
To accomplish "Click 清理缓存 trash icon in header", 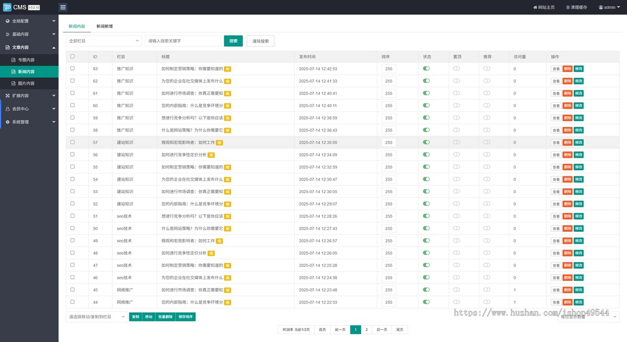I will tap(568, 7).
